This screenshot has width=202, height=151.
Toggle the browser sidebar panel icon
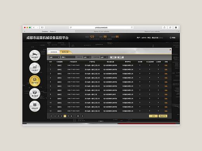pyautogui.click(x=42, y=27)
